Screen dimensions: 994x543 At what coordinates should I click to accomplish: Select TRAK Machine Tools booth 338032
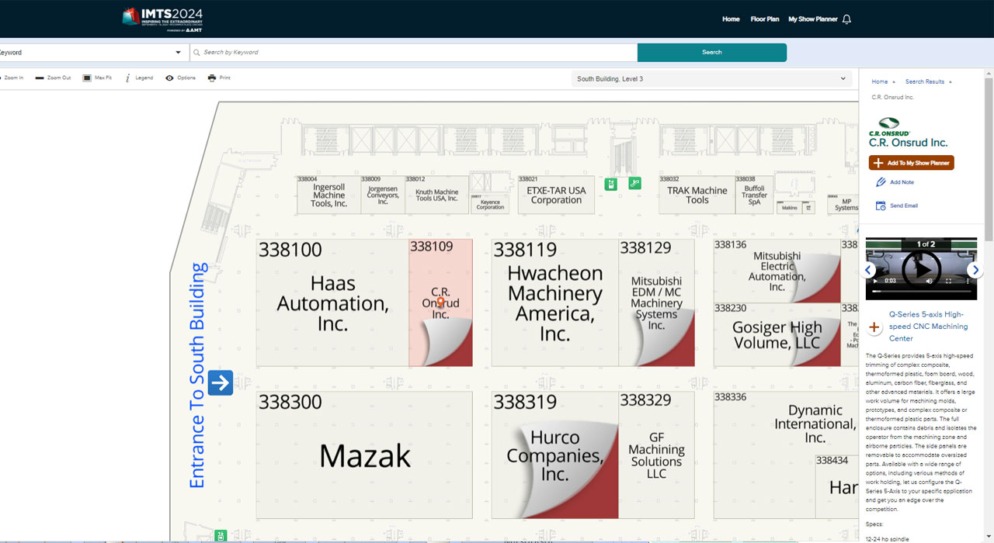pos(697,195)
